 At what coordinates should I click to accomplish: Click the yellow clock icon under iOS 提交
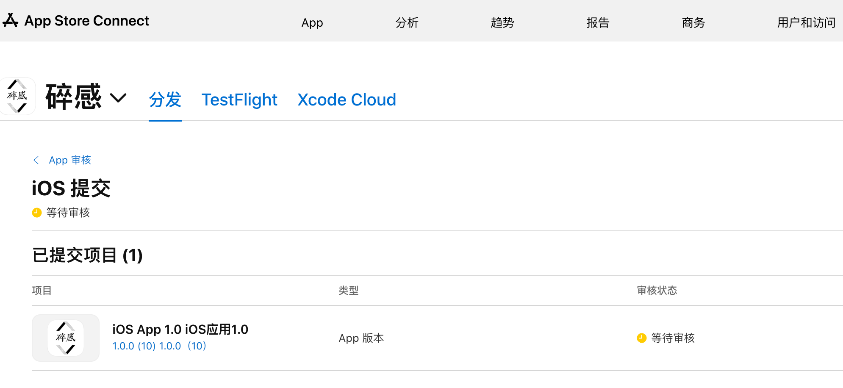pyautogui.click(x=37, y=213)
